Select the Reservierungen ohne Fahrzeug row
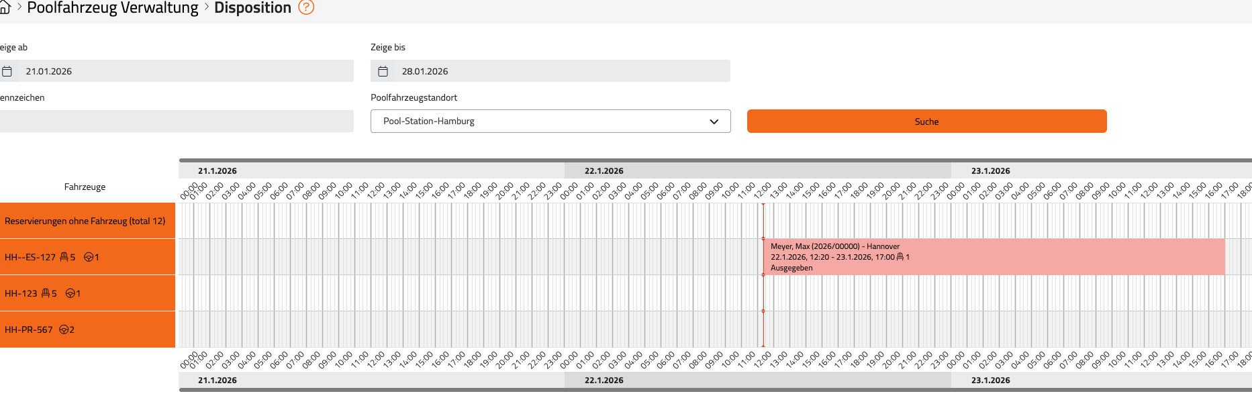Screen dimensions: 1252x404 (x=85, y=221)
